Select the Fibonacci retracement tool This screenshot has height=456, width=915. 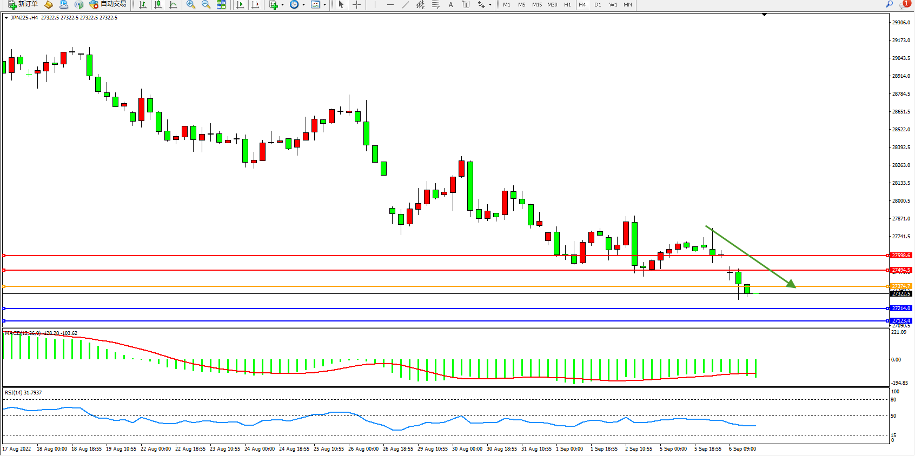coord(436,4)
